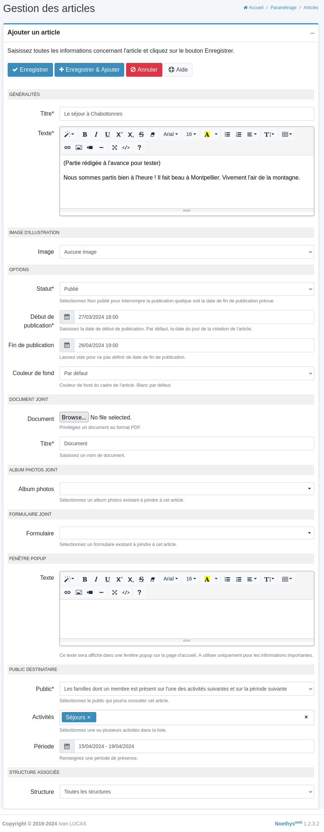The image size is (324, 832).
Task: Insert a link in the article text editor
Action: pyautogui.click(x=68, y=148)
